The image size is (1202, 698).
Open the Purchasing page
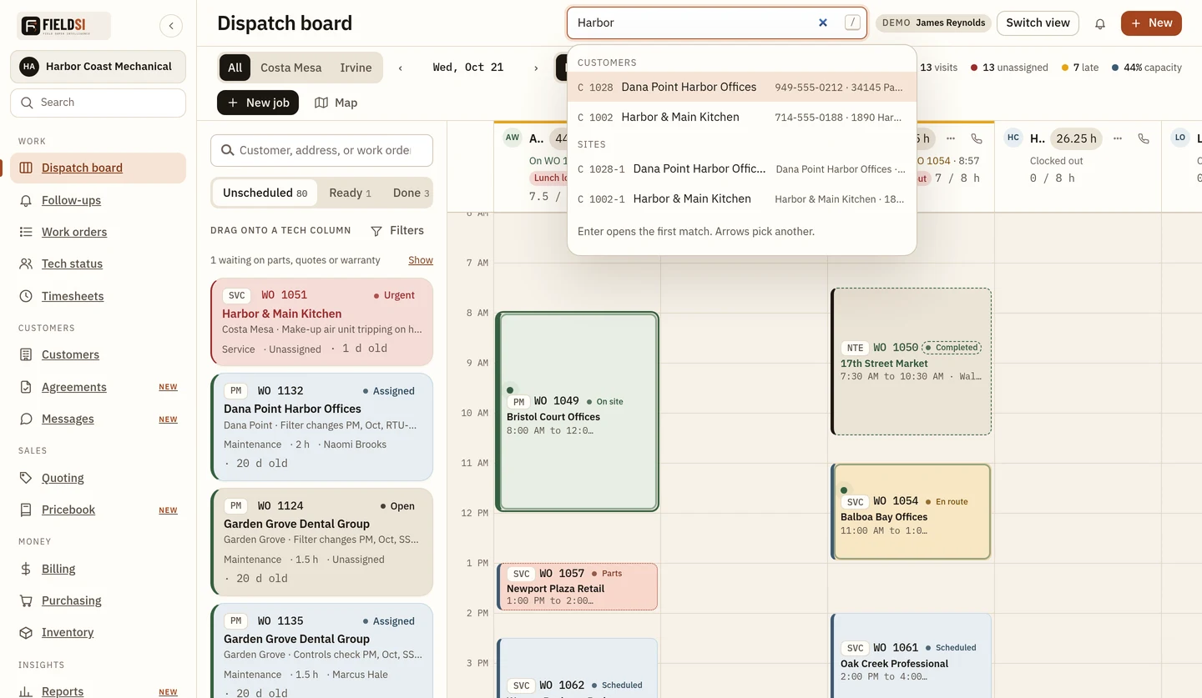[72, 600]
